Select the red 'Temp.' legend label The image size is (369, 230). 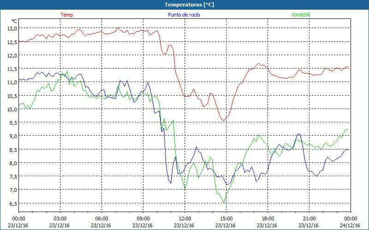tap(67, 15)
